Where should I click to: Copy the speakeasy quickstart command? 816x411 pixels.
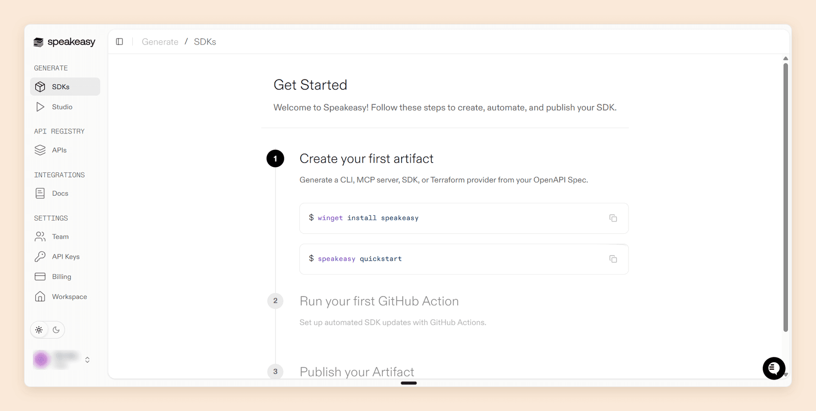[613, 259]
